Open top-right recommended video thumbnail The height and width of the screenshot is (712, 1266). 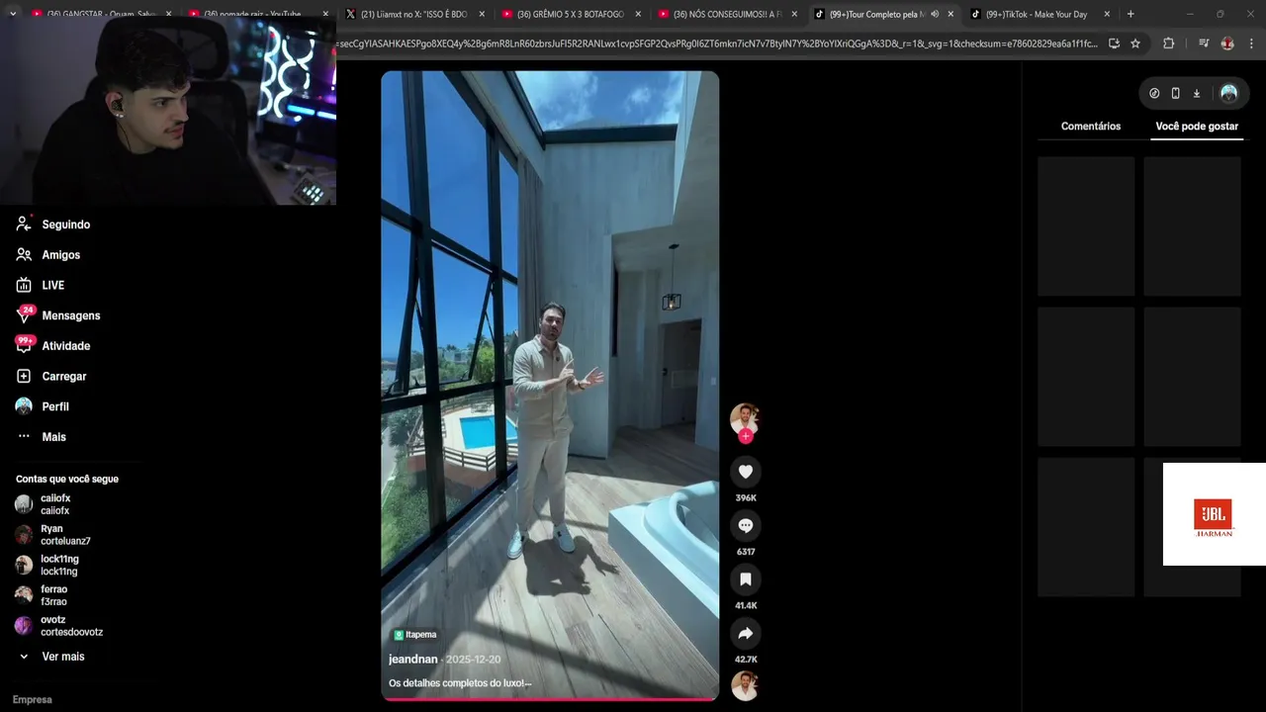tap(1192, 226)
